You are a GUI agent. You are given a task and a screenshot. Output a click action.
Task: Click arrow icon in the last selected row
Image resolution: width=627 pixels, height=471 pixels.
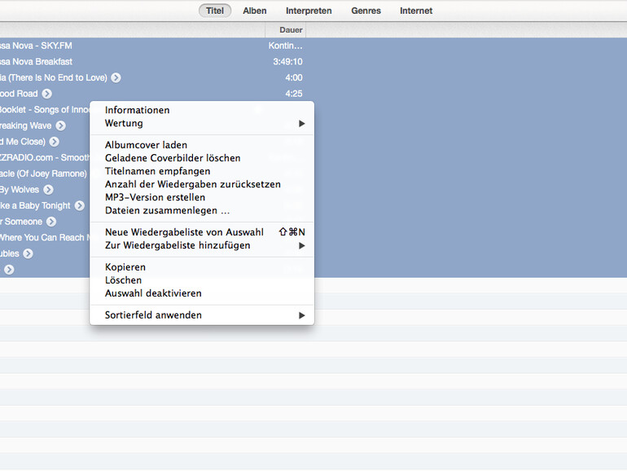pyautogui.click(x=9, y=270)
